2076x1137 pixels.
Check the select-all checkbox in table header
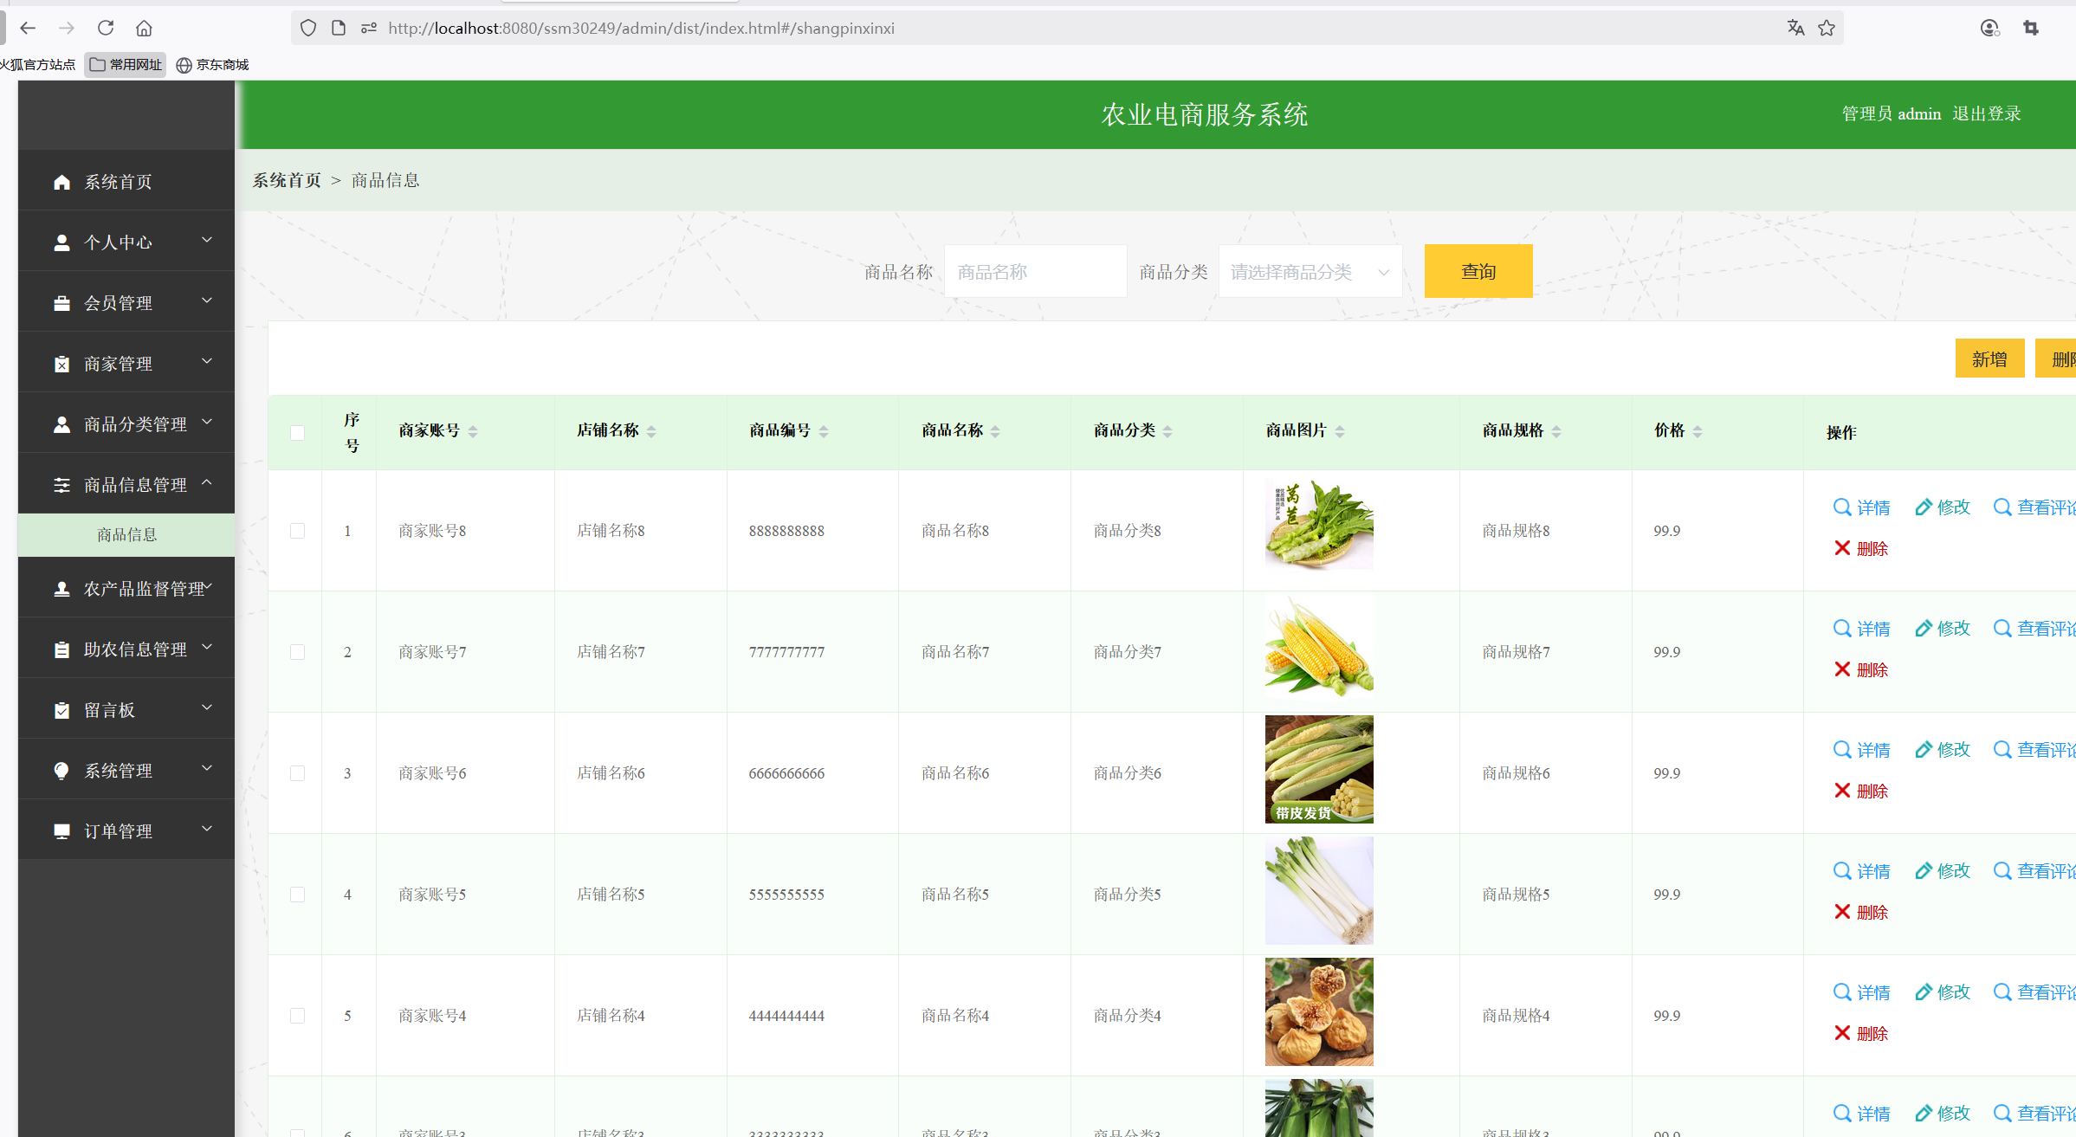pos(298,432)
